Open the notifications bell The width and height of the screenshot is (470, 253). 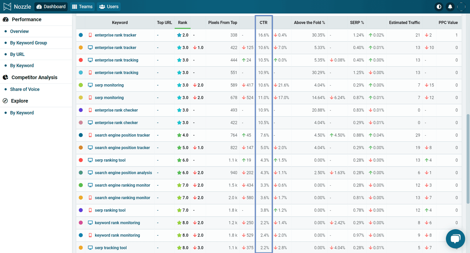[x=450, y=6]
